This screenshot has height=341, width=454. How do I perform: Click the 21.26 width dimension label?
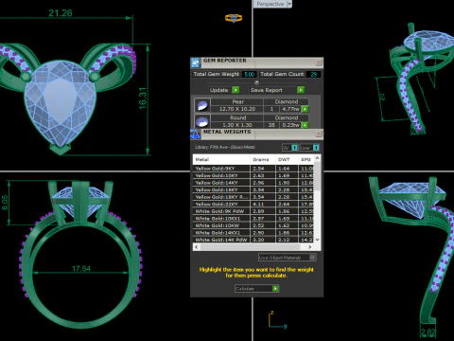(x=61, y=13)
